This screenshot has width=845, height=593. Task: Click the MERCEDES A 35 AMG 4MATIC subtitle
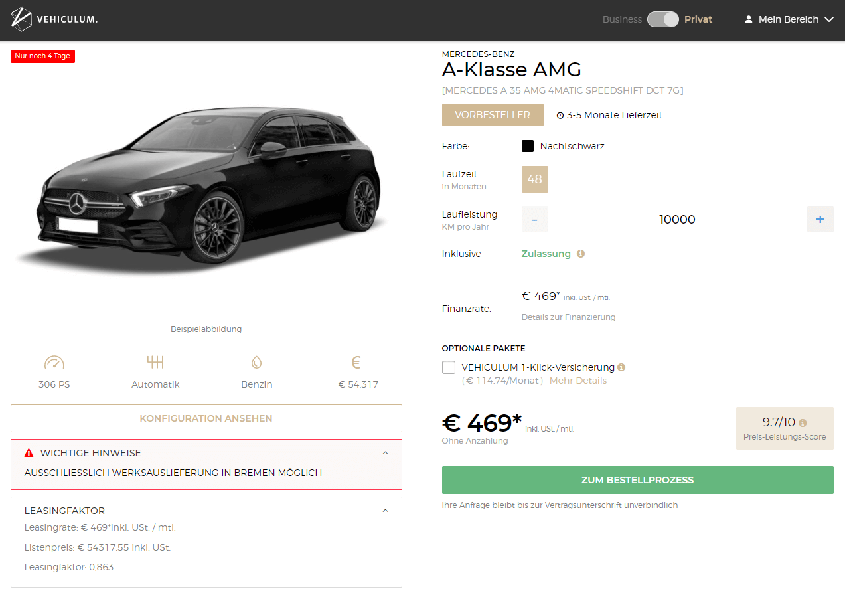tap(563, 90)
